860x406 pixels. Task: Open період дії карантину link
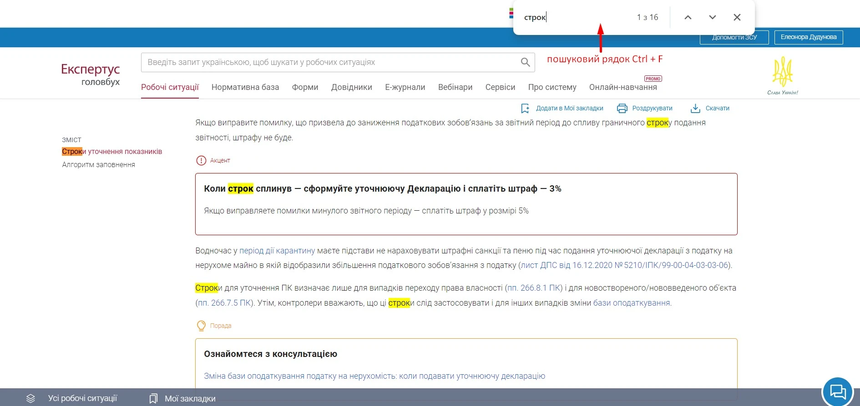tap(277, 251)
